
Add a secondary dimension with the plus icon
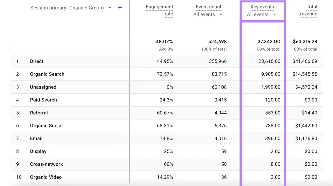(x=120, y=7)
